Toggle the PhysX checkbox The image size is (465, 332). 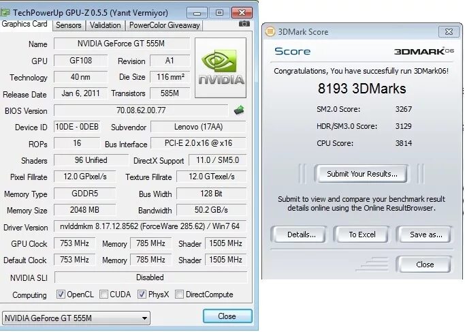tap(142, 295)
